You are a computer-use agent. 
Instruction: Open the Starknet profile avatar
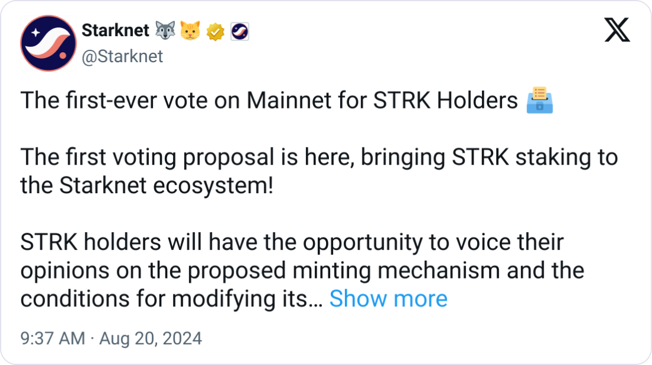coord(48,43)
